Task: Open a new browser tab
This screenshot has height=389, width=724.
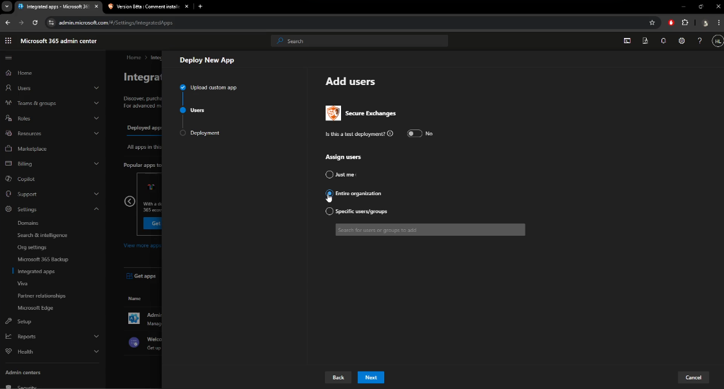Action: tap(200, 6)
